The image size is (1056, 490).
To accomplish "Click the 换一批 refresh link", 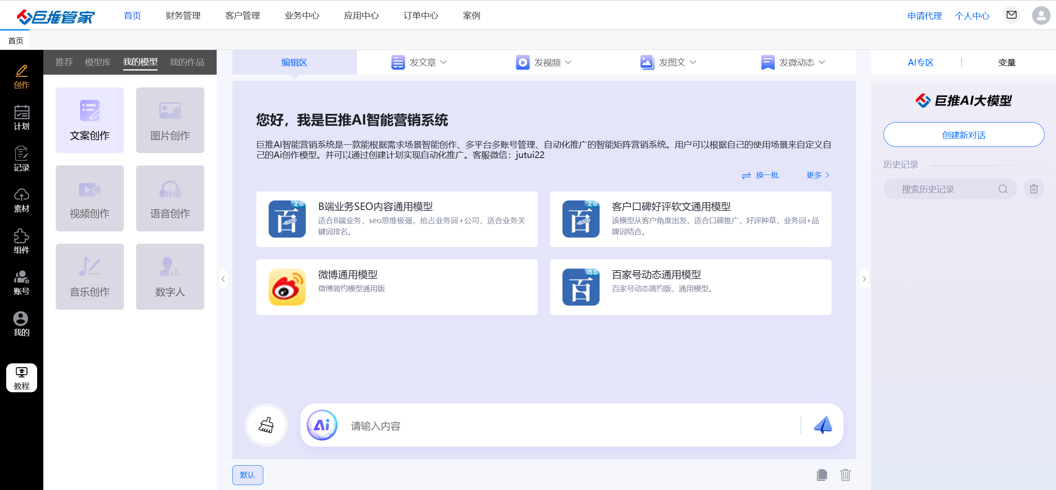I will [760, 175].
